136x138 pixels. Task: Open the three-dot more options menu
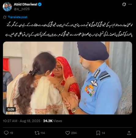[x=130, y=4]
